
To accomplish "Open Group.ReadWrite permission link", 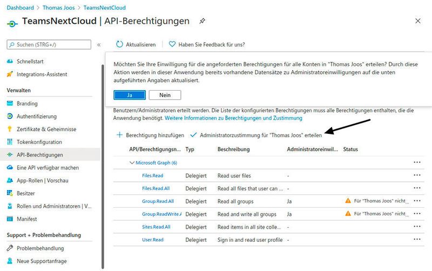I will [161, 214].
